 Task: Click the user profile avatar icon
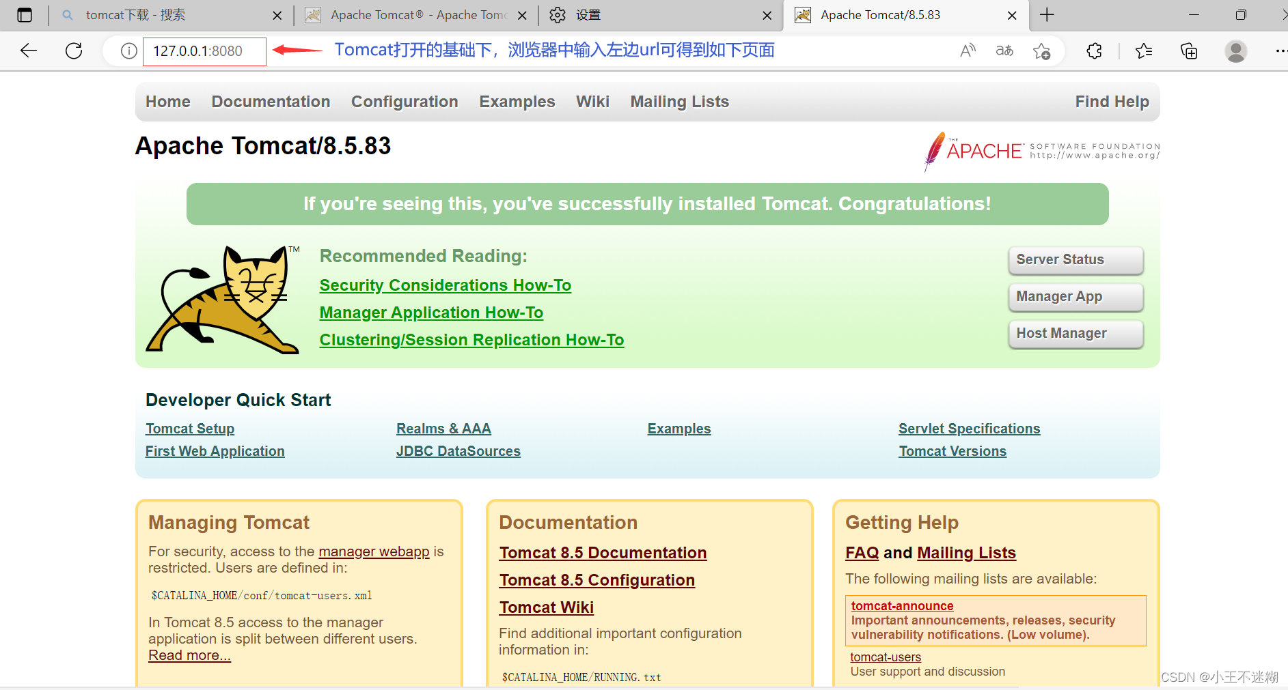click(1235, 51)
